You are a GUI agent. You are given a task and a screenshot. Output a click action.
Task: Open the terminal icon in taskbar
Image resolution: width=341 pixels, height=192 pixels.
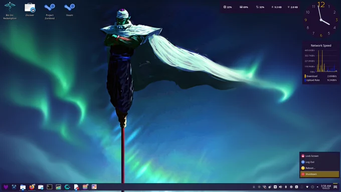click(50, 187)
